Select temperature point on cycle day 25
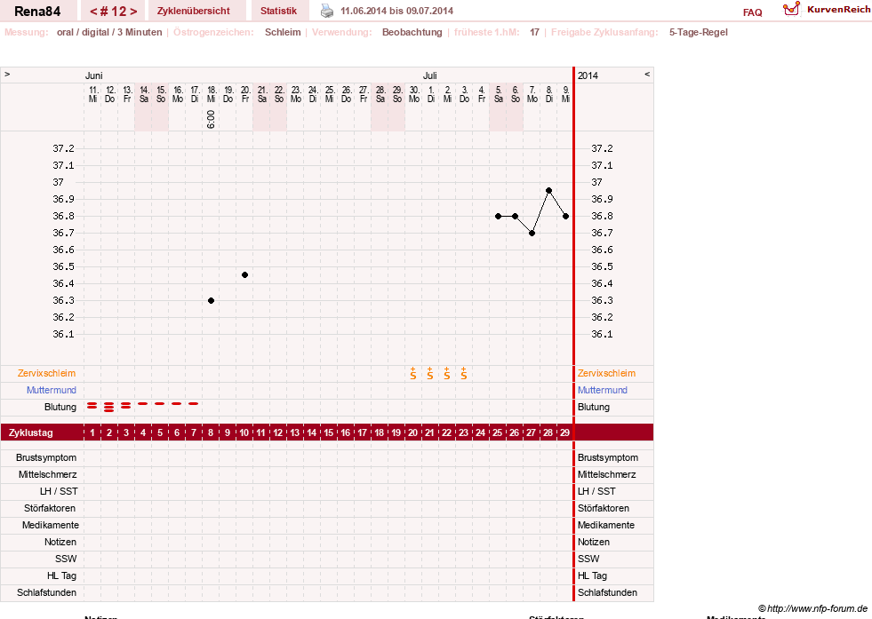 pos(499,216)
